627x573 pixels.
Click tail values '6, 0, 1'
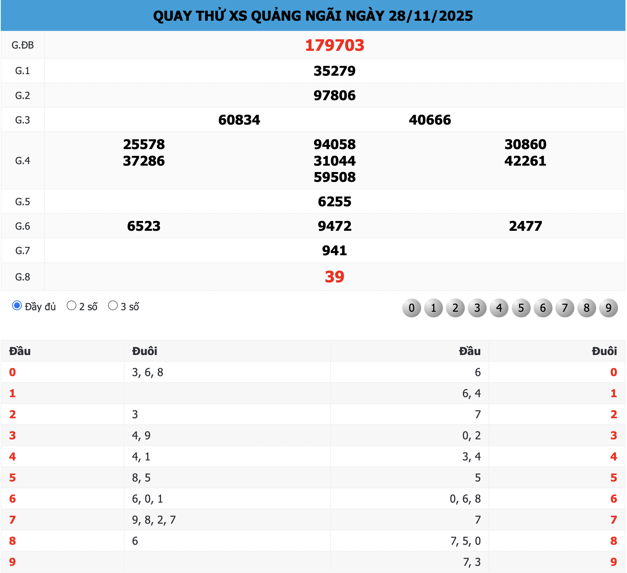[x=148, y=499]
